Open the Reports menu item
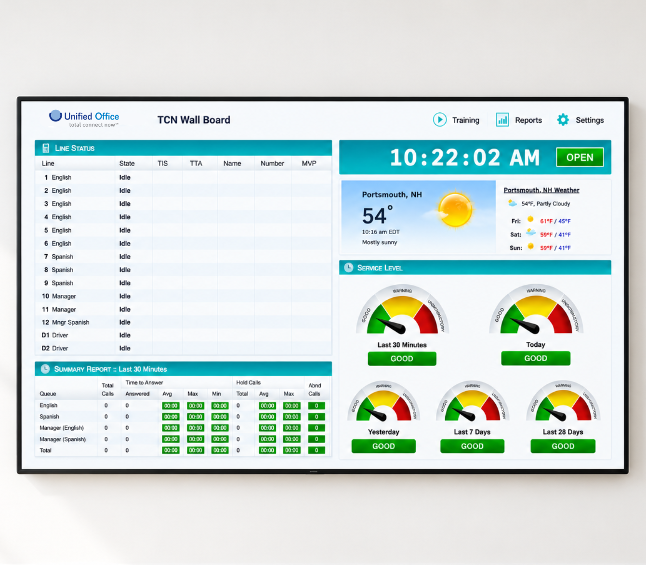This screenshot has width=646, height=565. (x=528, y=120)
